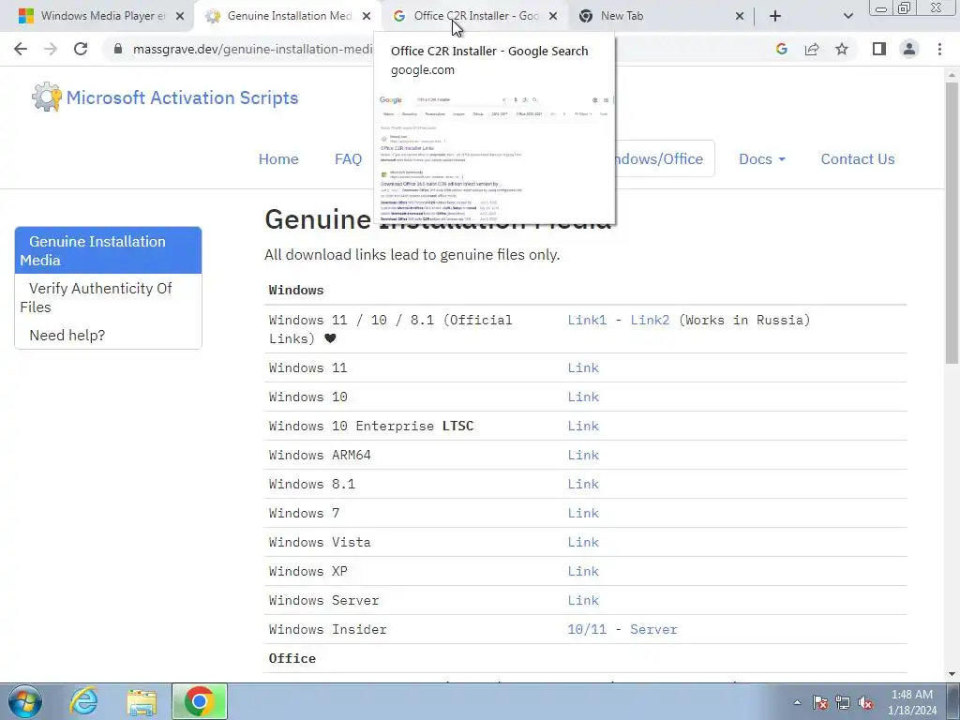Switch to the New Tab tab
Viewport: 960px width, 720px height.
(659, 16)
